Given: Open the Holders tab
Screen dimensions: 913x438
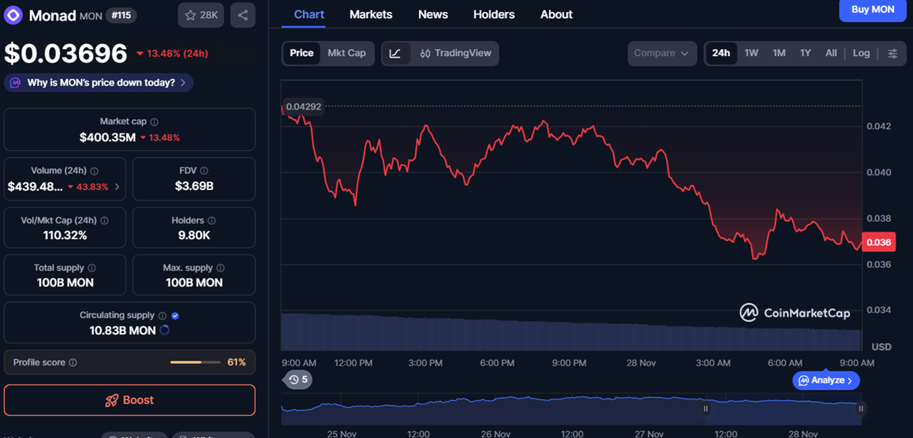Looking at the screenshot, I should click(x=493, y=14).
